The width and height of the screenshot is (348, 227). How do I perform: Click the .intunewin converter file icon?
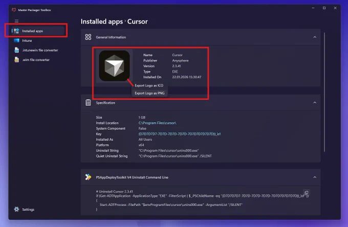click(x=17, y=50)
